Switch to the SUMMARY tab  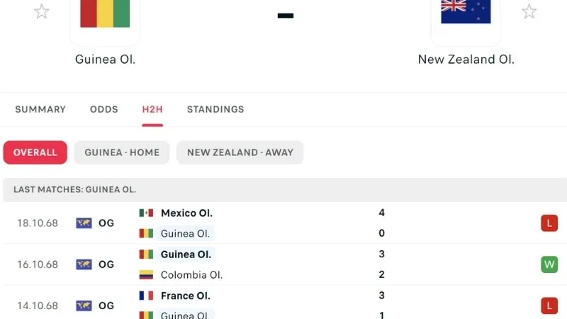40,109
